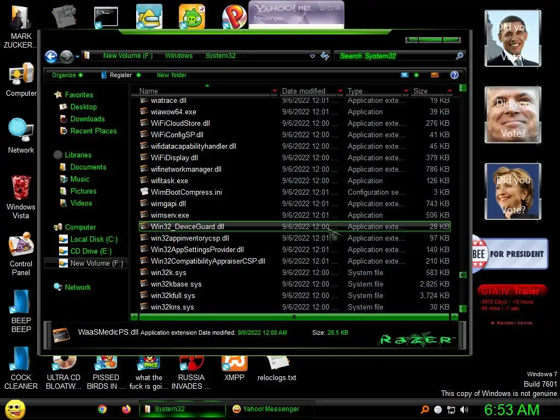Change the view with the view icon

tap(405, 75)
